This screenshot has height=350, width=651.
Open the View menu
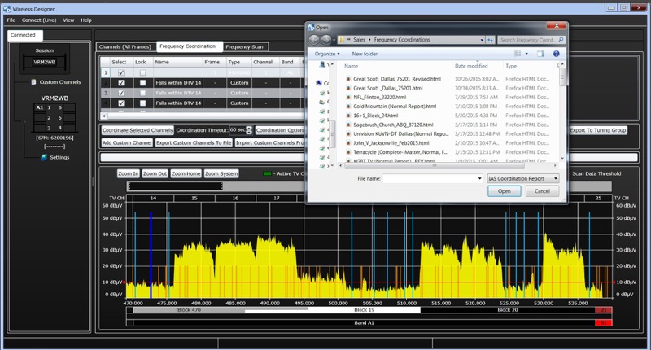[x=68, y=20]
